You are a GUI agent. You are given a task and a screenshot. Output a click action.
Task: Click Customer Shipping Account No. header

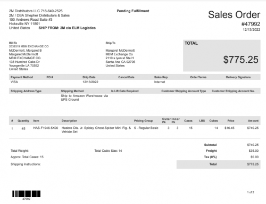click(x=233, y=91)
